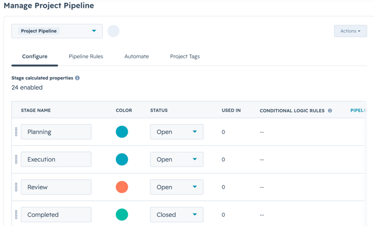Screen dimensions: 374x226
Task: Click the '--' conditional rules cell for Review
Action: tap(262, 187)
